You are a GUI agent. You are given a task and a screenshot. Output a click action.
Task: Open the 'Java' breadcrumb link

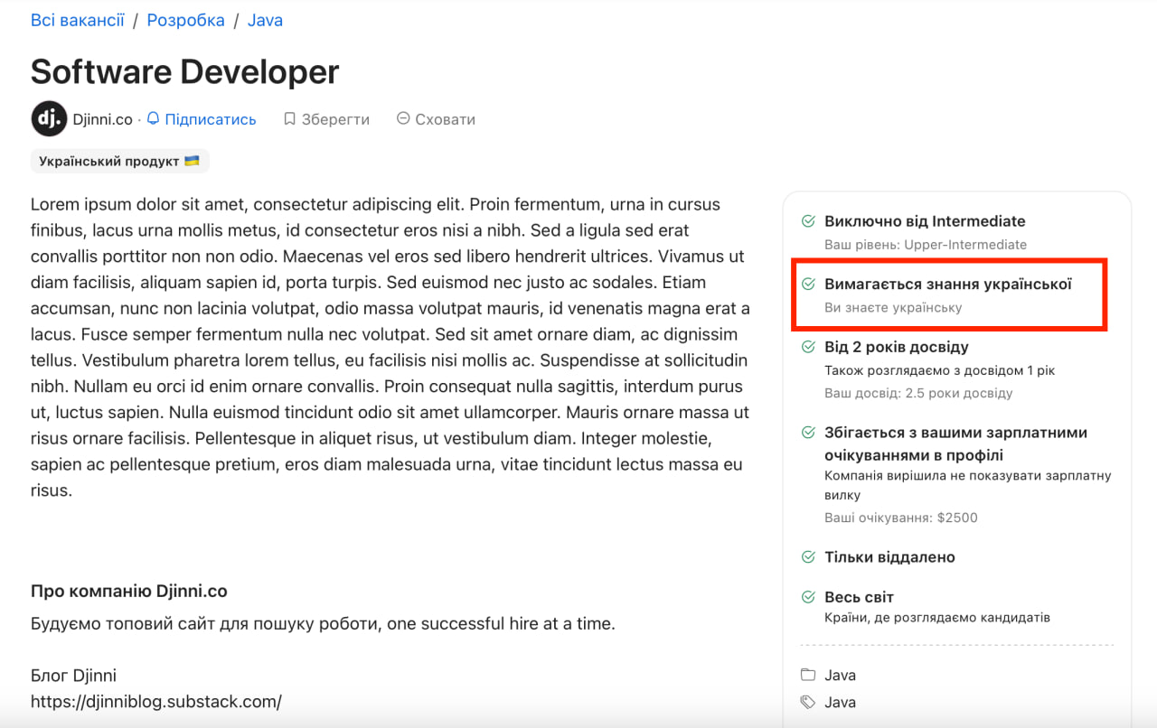[x=265, y=20]
